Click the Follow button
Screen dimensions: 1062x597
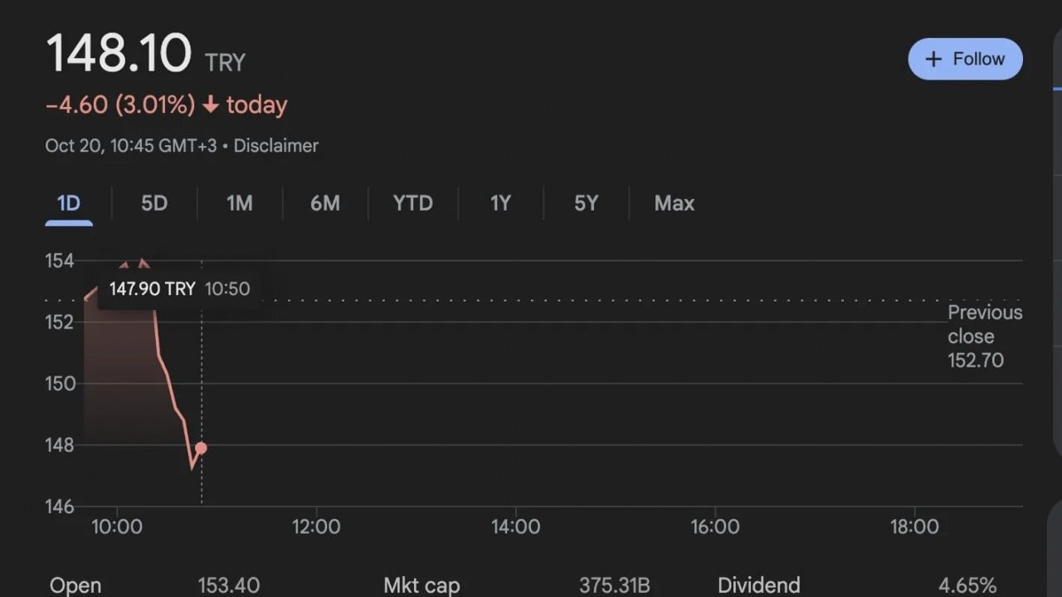click(965, 59)
